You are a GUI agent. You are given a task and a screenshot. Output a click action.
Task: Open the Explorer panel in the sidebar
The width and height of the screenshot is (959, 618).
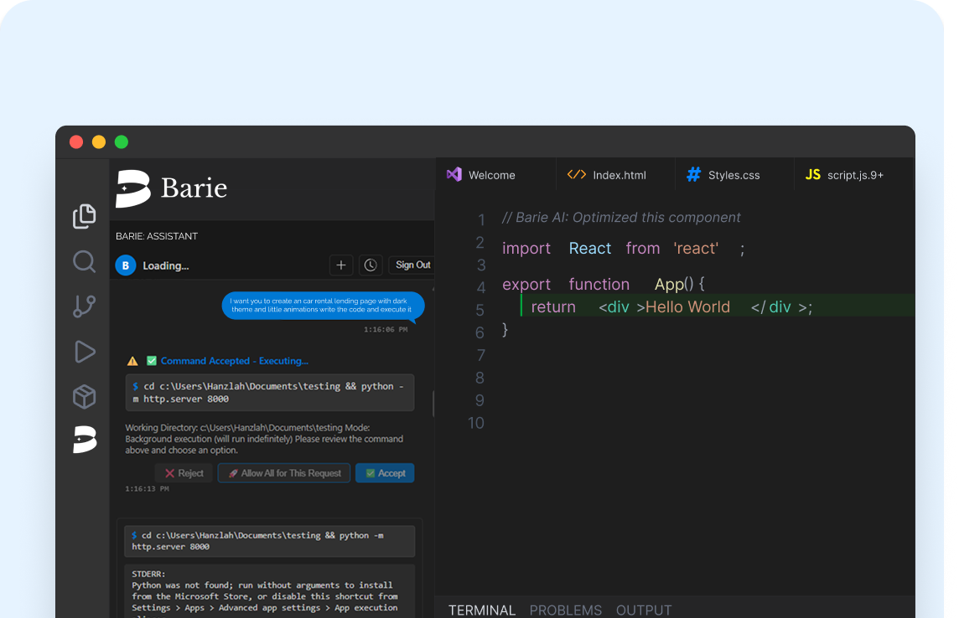(x=84, y=216)
